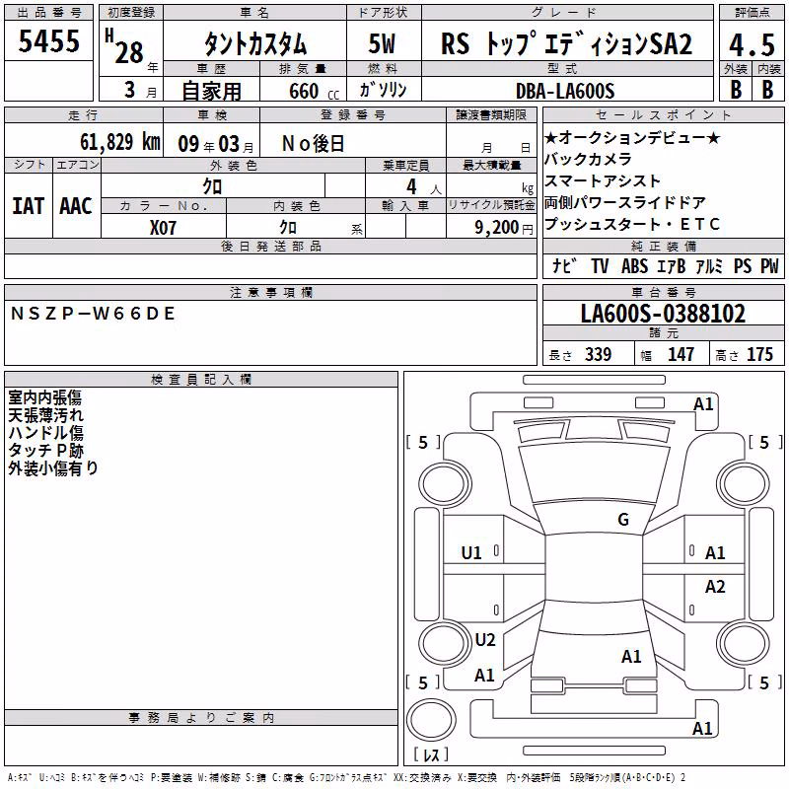Click spare tire circle above レス
Viewport: 789px width, 789px height.
[x=431, y=720]
